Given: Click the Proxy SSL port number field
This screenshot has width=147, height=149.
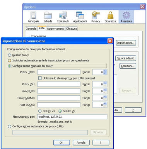Looking at the screenshot, I should (98, 84).
